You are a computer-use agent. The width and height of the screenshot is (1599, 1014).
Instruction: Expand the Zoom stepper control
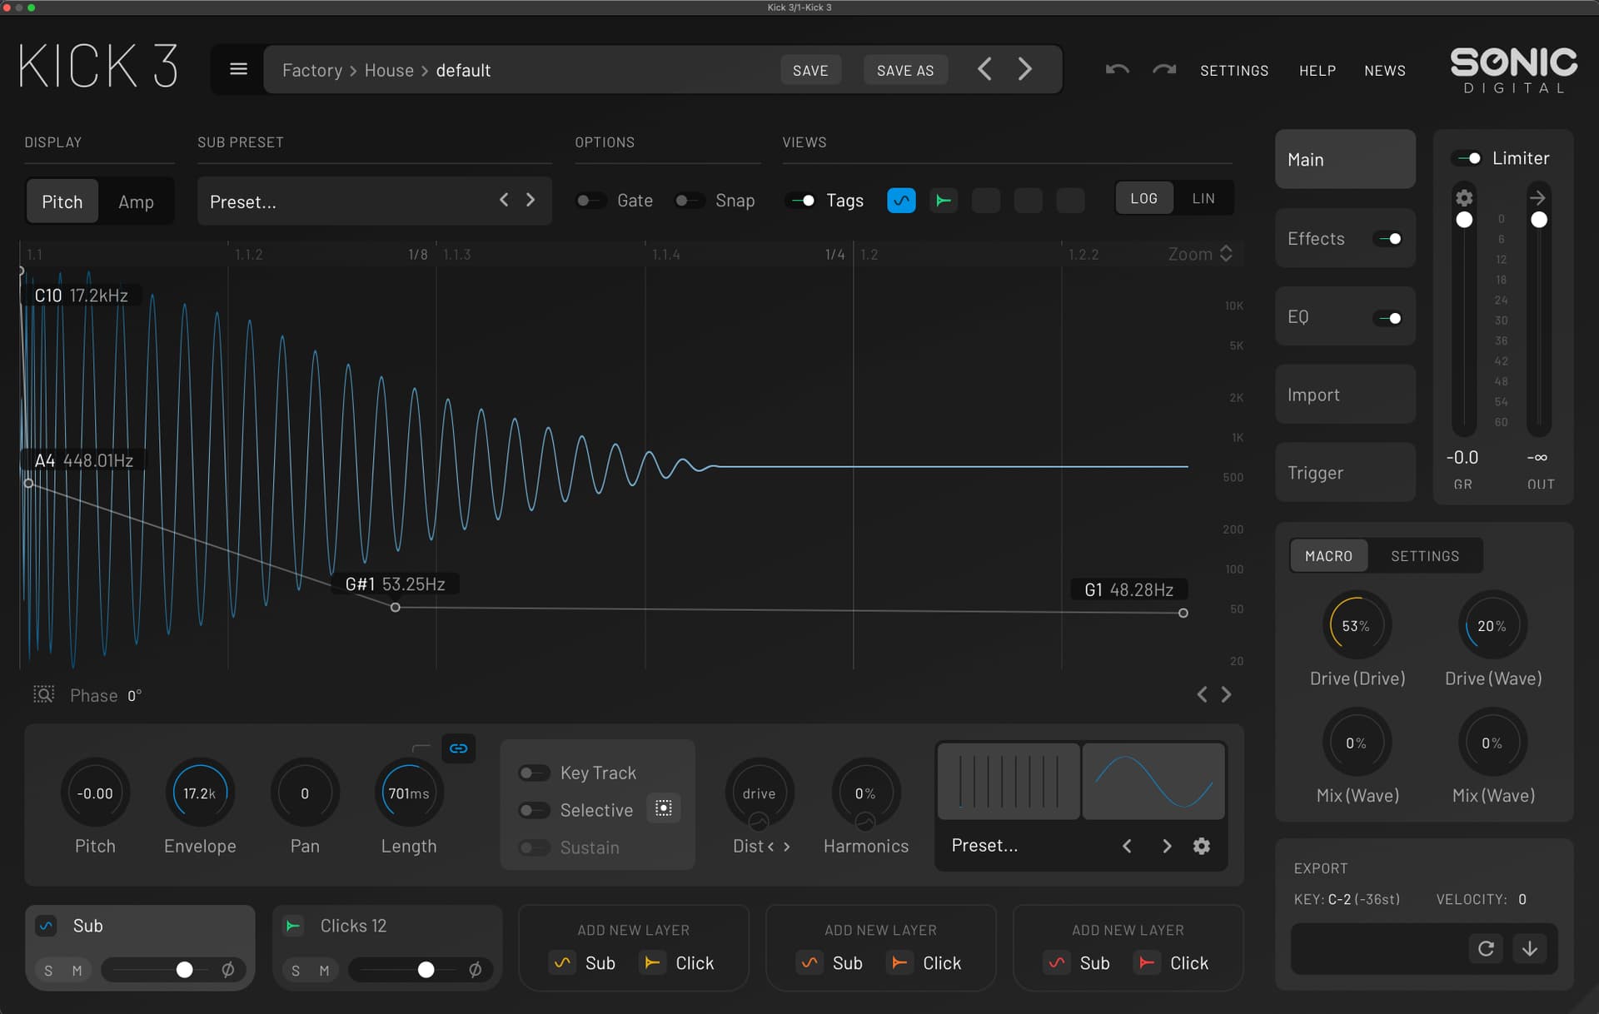pyautogui.click(x=1225, y=254)
